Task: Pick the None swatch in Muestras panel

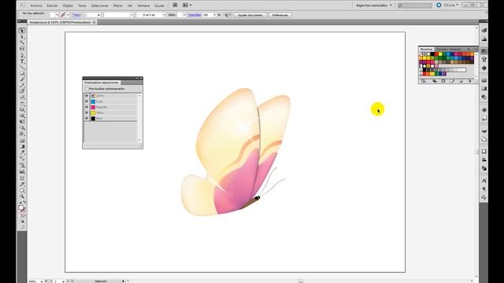Action: pyautogui.click(x=421, y=54)
